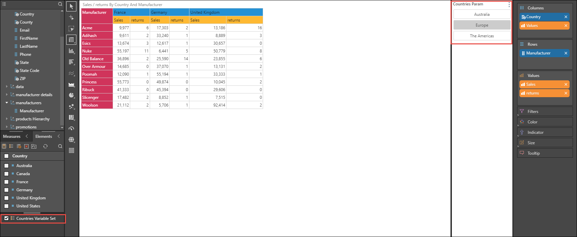This screenshot has height=237, width=577.
Task: Pick the map globe visualization icon
Action: pos(71,140)
